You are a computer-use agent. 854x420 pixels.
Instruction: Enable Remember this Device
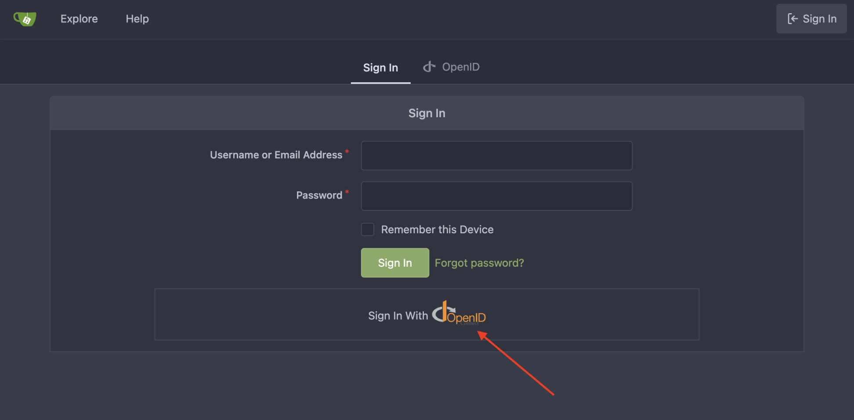click(x=367, y=229)
